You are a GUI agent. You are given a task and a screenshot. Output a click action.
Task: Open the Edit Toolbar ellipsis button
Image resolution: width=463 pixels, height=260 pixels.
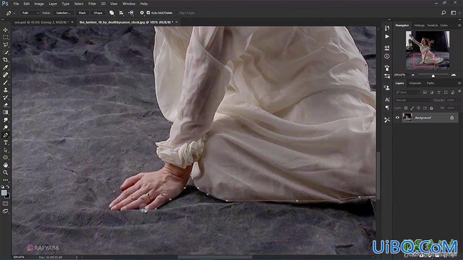click(x=5, y=180)
